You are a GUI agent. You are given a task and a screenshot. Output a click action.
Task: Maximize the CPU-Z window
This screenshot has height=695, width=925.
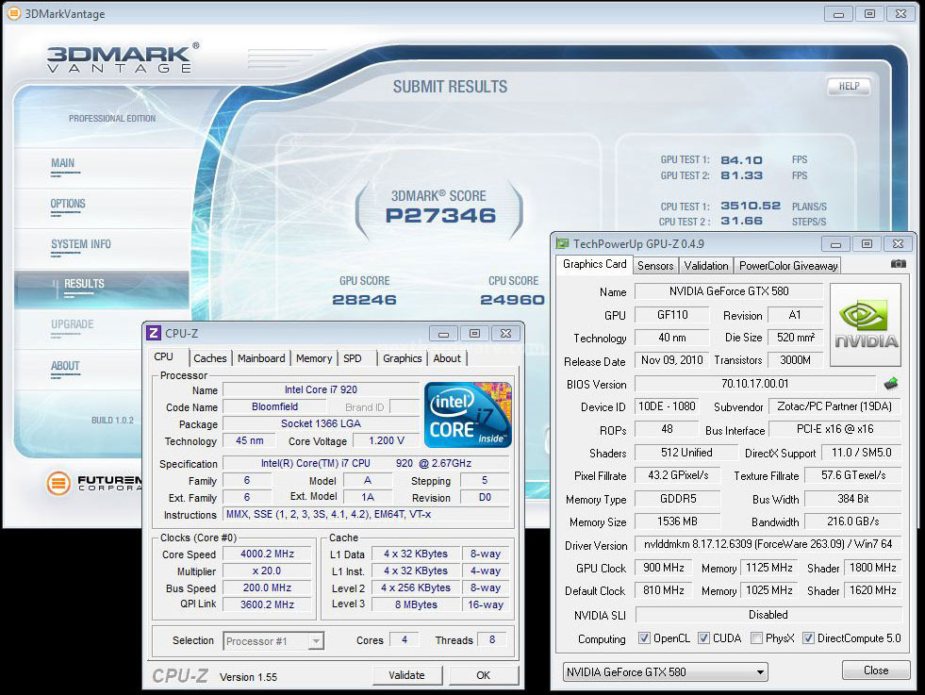474,333
